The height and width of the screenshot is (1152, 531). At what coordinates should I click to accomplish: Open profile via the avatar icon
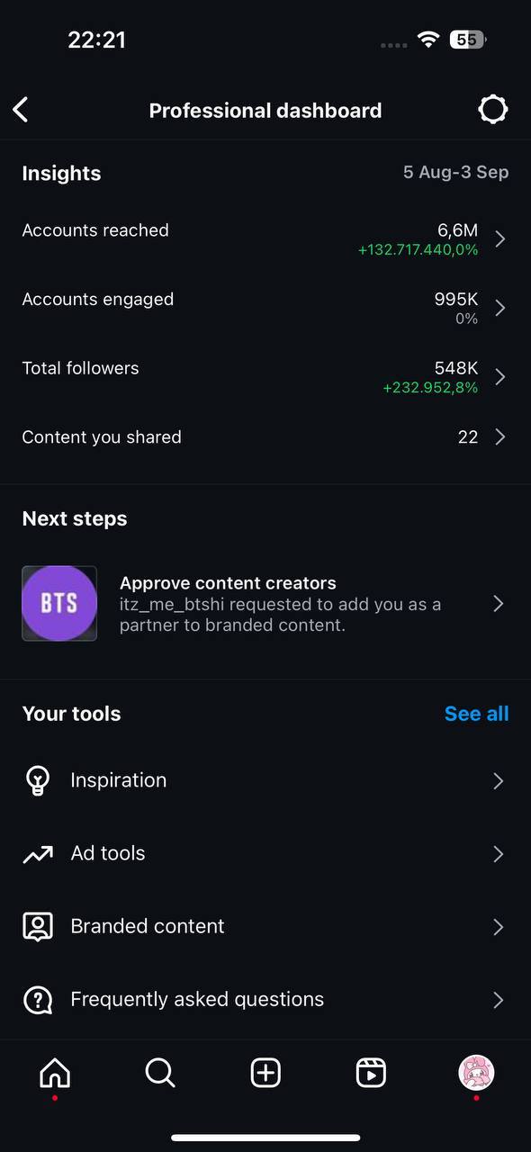click(x=476, y=1073)
